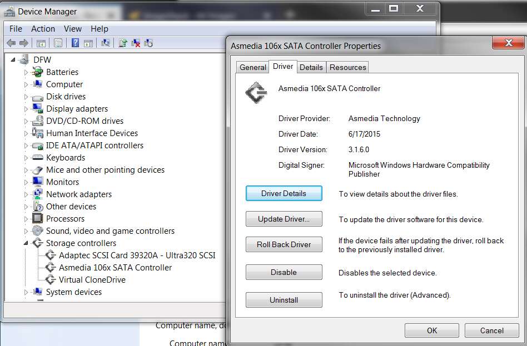Click the Update Driver Software toolbar icon
The height and width of the screenshot is (346, 527).
(x=123, y=43)
